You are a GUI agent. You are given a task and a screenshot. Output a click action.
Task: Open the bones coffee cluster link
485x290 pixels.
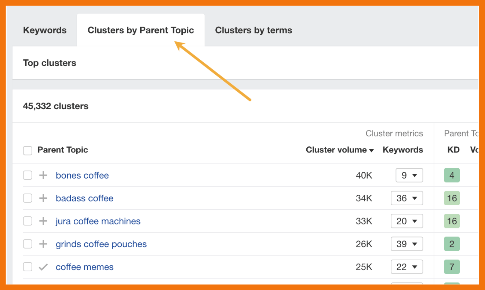pyautogui.click(x=82, y=175)
